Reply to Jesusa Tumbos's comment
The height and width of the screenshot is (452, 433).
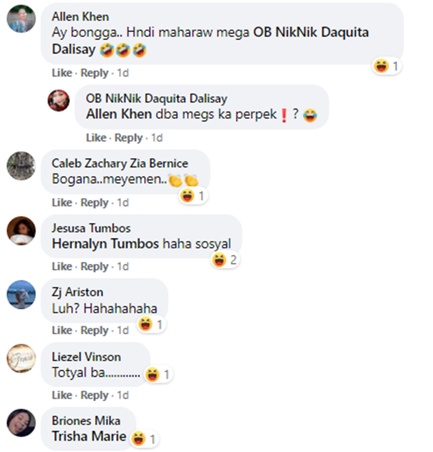click(x=94, y=267)
